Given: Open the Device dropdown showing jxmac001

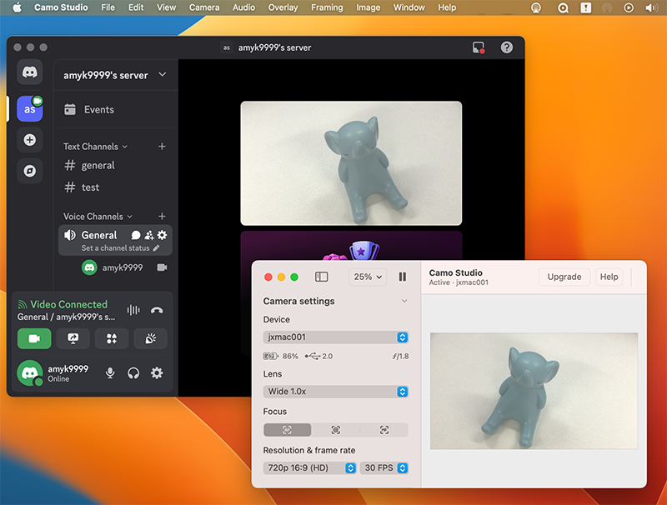Looking at the screenshot, I should 336,337.
